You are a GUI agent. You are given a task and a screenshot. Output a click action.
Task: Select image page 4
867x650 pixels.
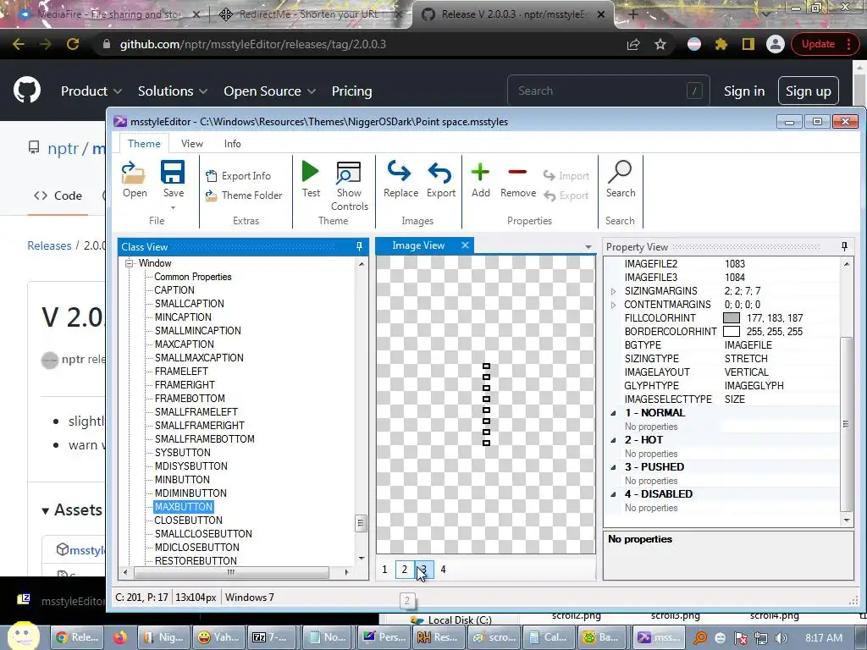(443, 570)
